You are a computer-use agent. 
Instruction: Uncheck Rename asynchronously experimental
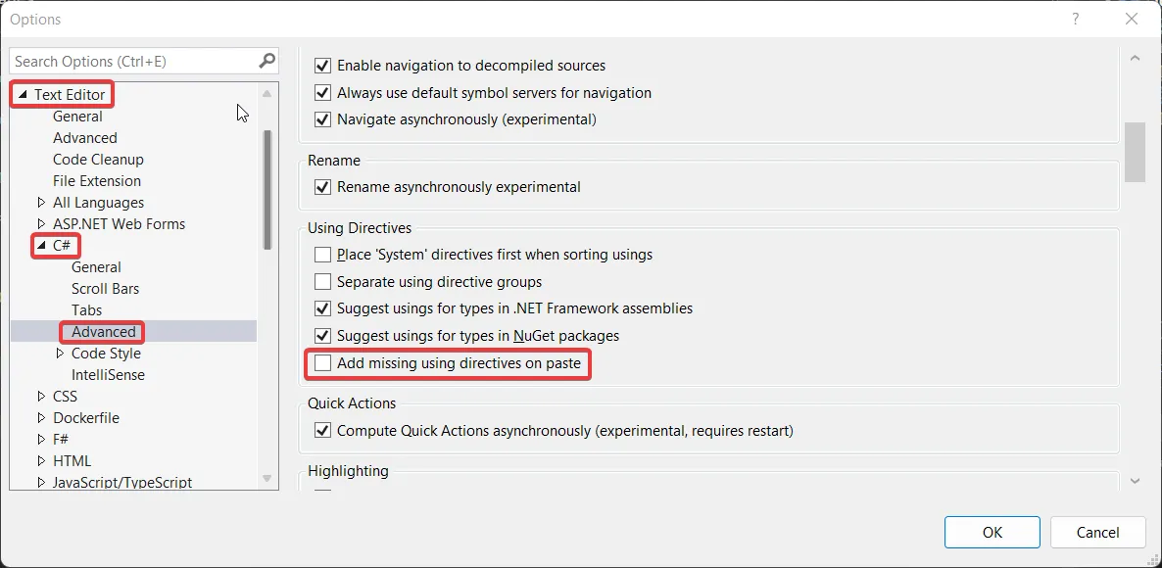tap(322, 187)
